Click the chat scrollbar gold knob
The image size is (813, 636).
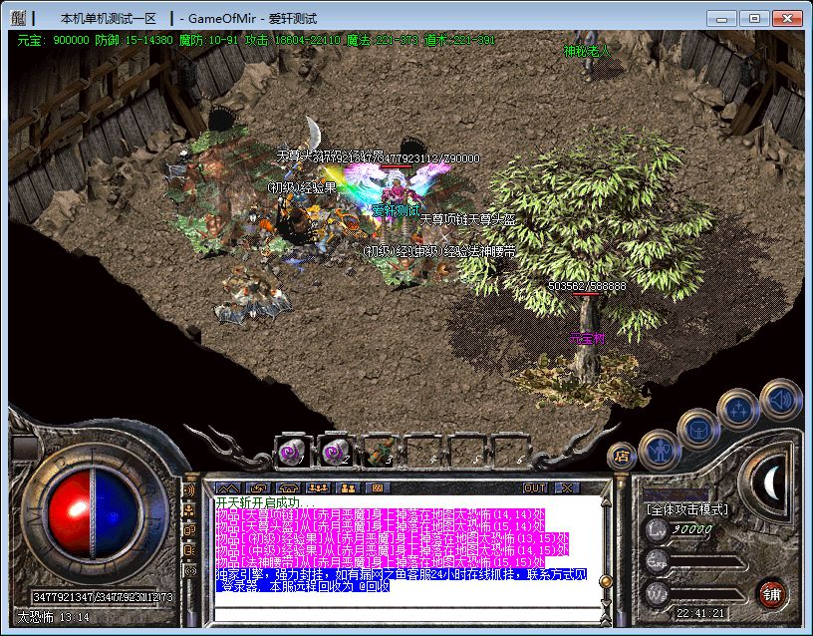pyautogui.click(x=606, y=581)
